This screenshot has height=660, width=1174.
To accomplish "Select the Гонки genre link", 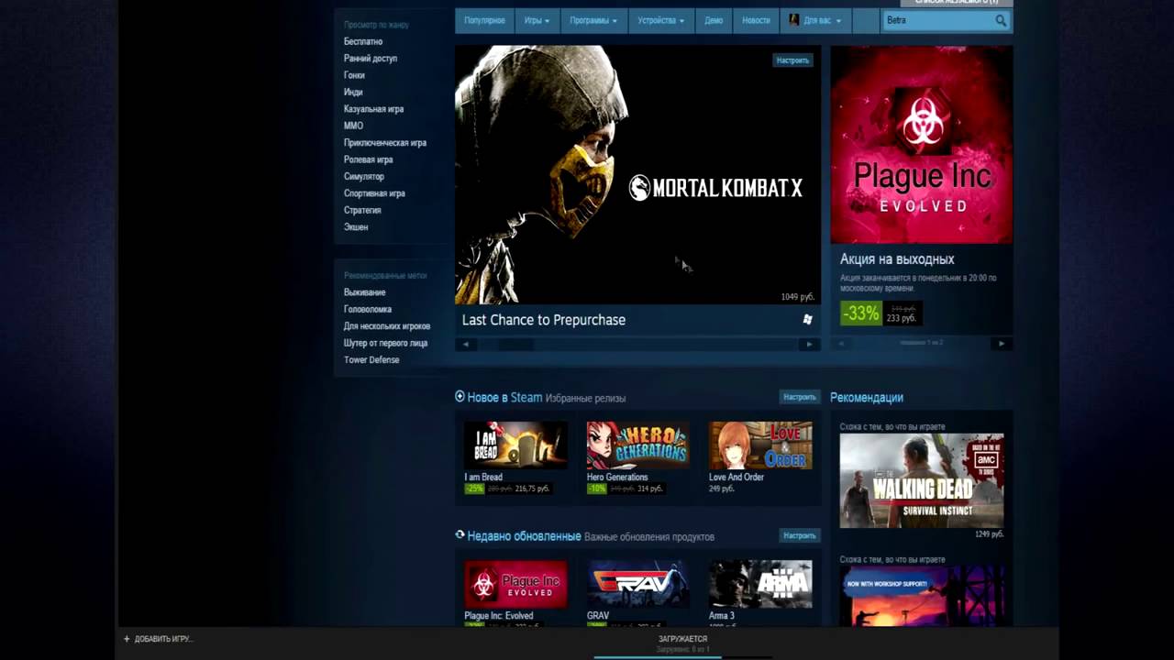I will tap(354, 75).
